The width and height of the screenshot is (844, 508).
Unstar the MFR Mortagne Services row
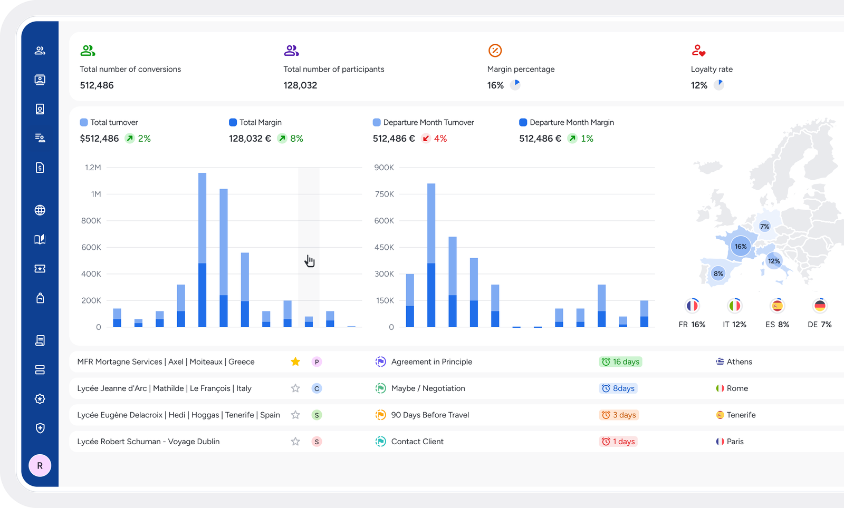[295, 362]
